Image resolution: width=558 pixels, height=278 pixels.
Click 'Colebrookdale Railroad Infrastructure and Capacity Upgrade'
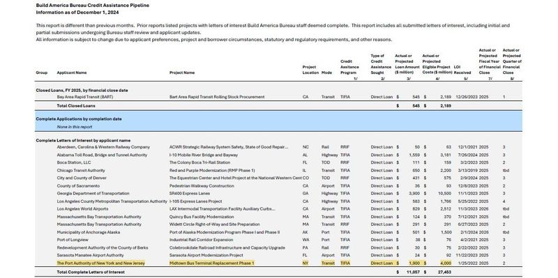tap(227, 248)
